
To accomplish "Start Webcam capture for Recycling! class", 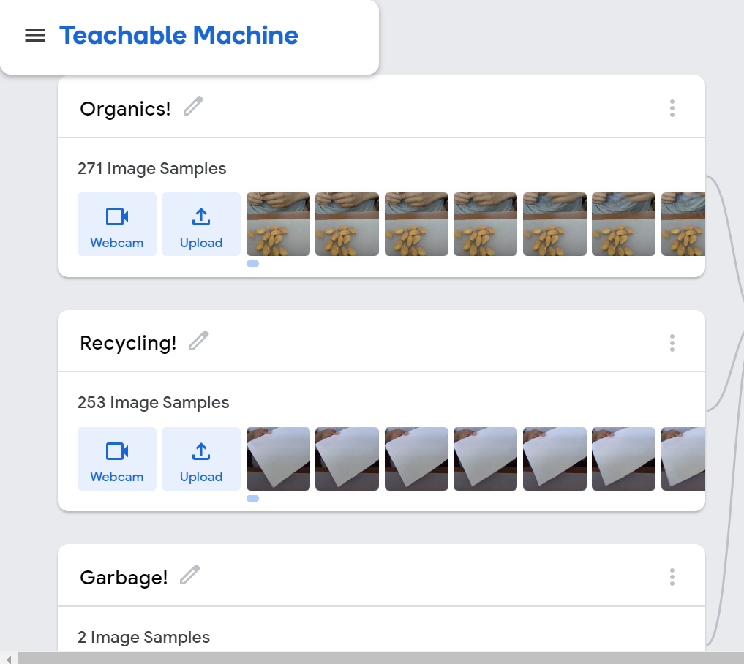I will (x=117, y=459).
